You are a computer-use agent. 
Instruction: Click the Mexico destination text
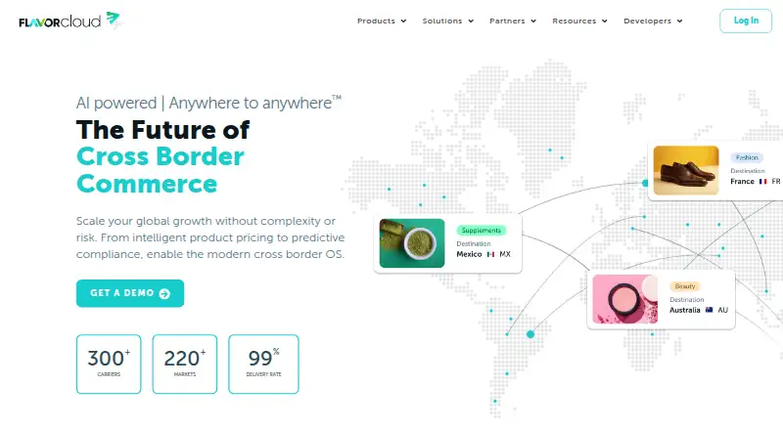(469, 254)
